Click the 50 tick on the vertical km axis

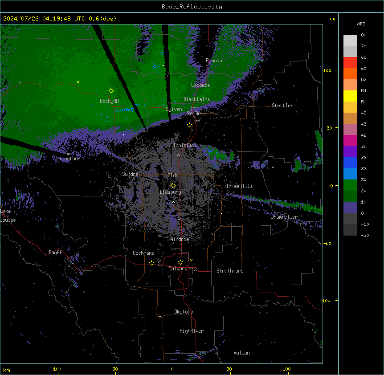[x=329, y=128]
